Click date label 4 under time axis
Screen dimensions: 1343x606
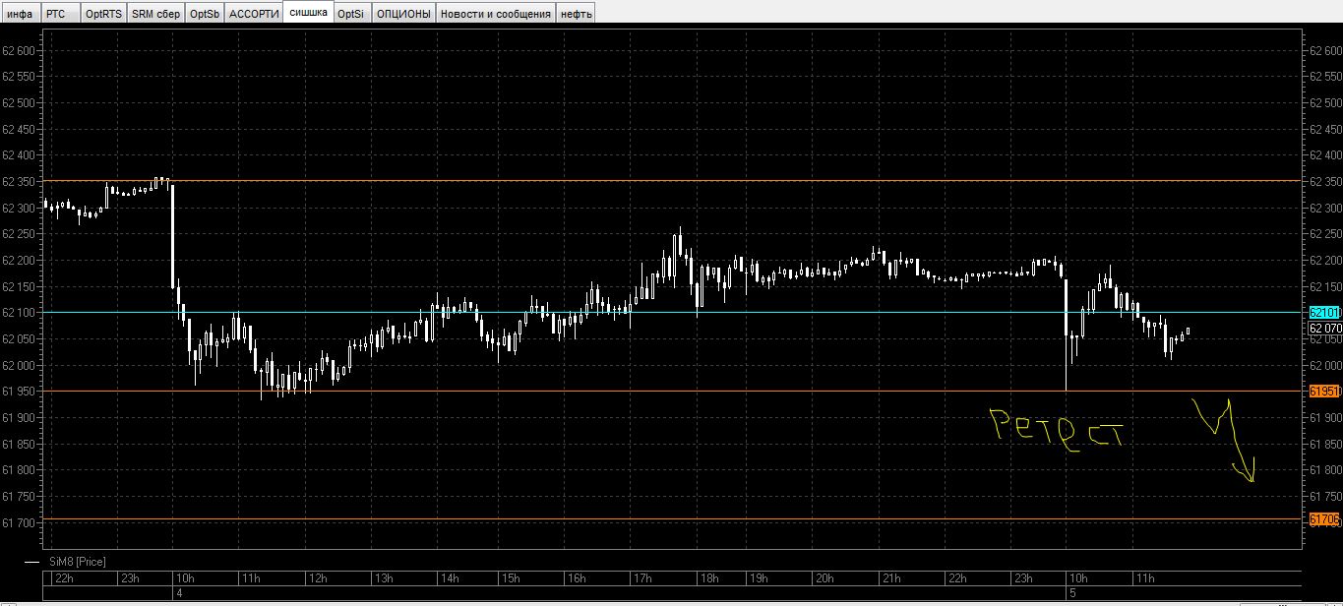click(x=179, y=593)
